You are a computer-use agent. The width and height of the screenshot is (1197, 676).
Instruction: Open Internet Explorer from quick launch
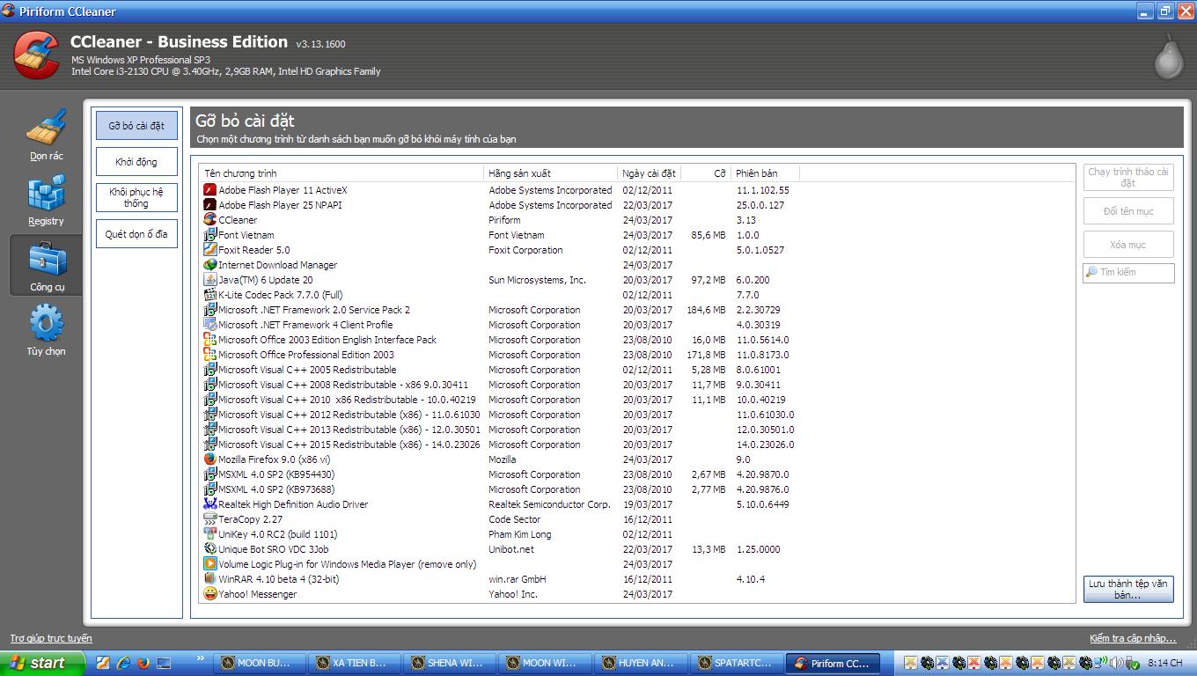point(123,663)
